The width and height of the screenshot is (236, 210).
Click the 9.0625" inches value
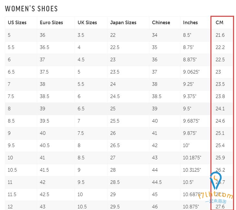click(x=191, y=72)
